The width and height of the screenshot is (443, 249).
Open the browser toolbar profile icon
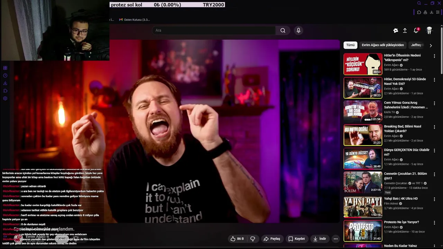pos(425,12)
